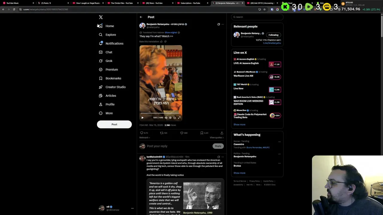Open translation settings gear next to Show original
Image resolution: width=383 pixels, height=215 pixels.
179,33
